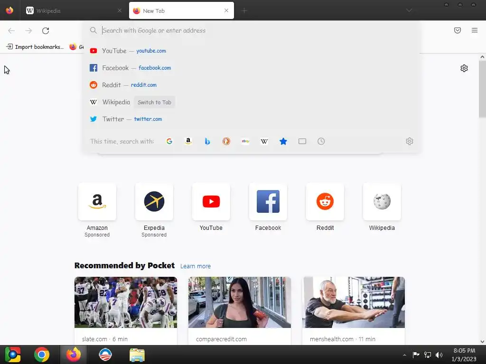Open the taskbar app left of file manager
Image resolution: width=486 pixels, height=364 pixels.
pyautogui.click(x=105, y=355)
